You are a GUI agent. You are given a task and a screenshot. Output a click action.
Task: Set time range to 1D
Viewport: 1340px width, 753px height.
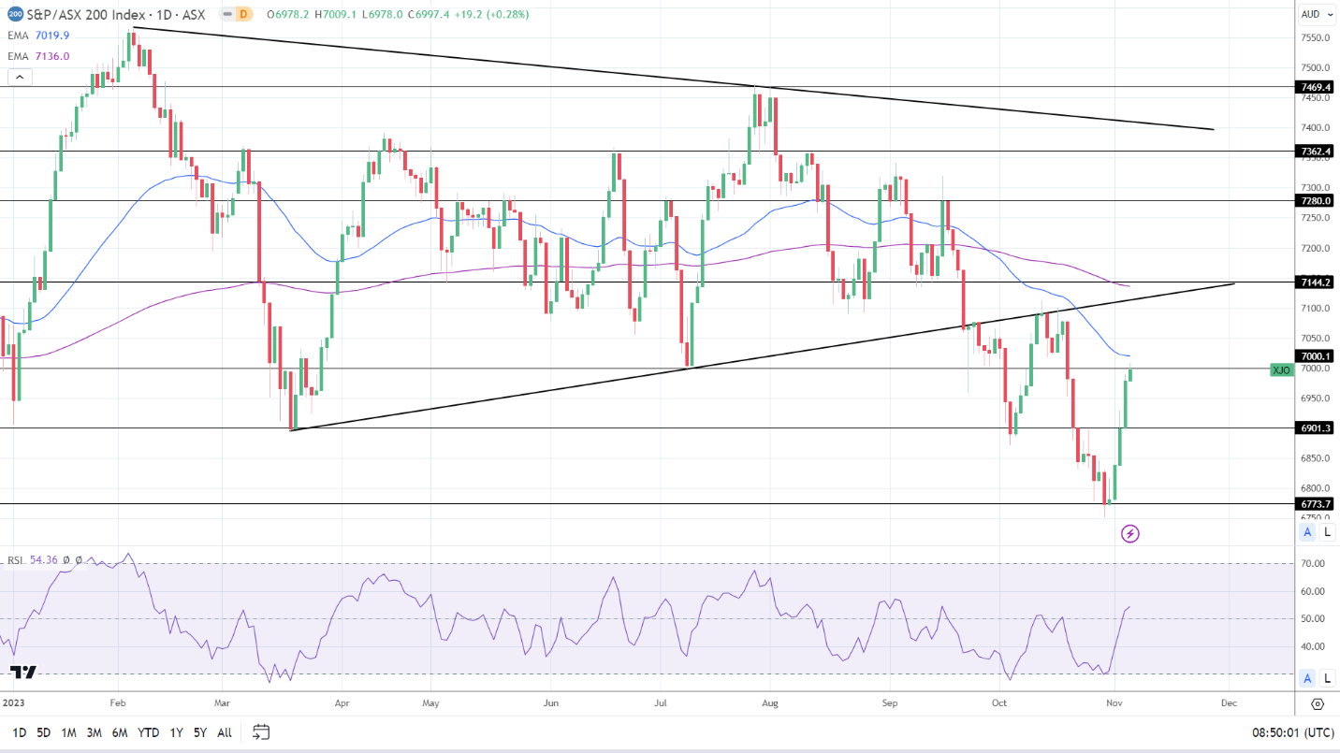pyautogui.click(x=20, y=732)
